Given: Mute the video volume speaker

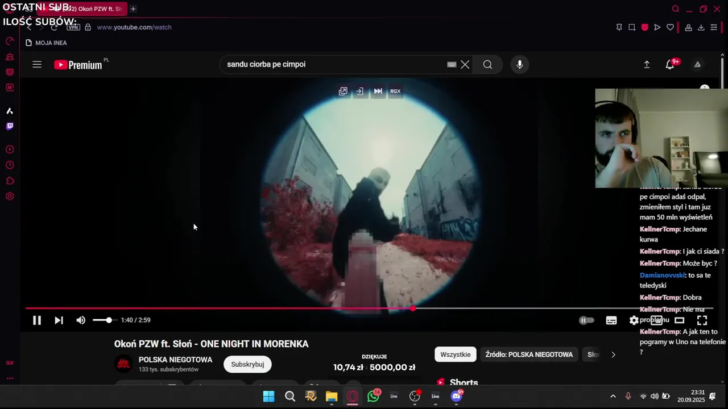Looking at the screenshot, I should (81, 320).
